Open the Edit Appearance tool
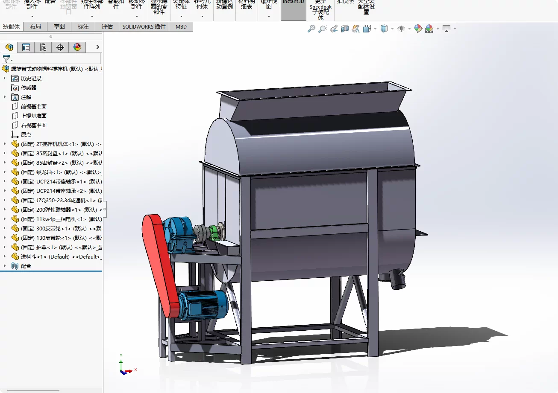The width and height of the screenshot is (558, 393). click(x=418, y=29)
